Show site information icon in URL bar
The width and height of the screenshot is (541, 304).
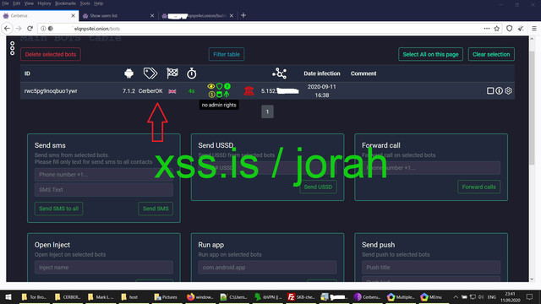43,29
